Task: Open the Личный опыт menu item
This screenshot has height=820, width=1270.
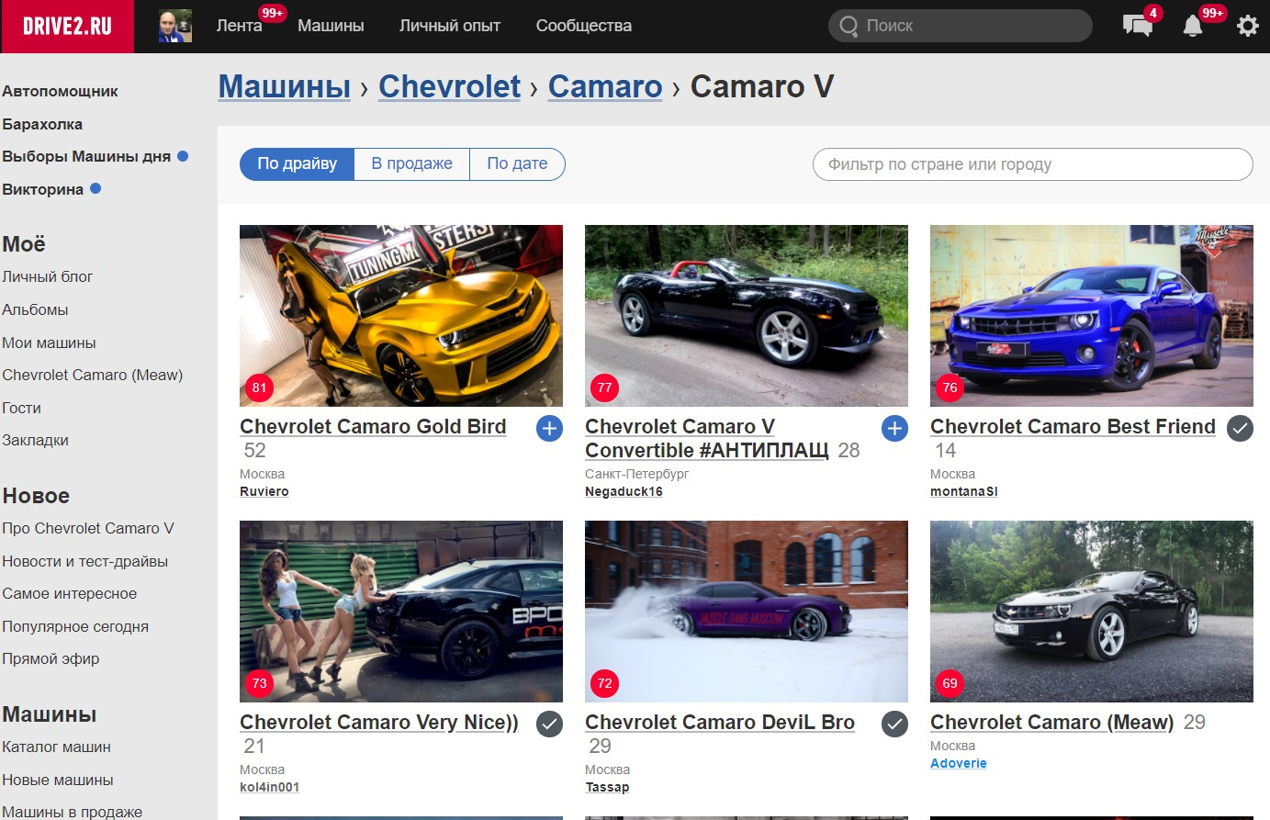Action: [x=450, y=26]
